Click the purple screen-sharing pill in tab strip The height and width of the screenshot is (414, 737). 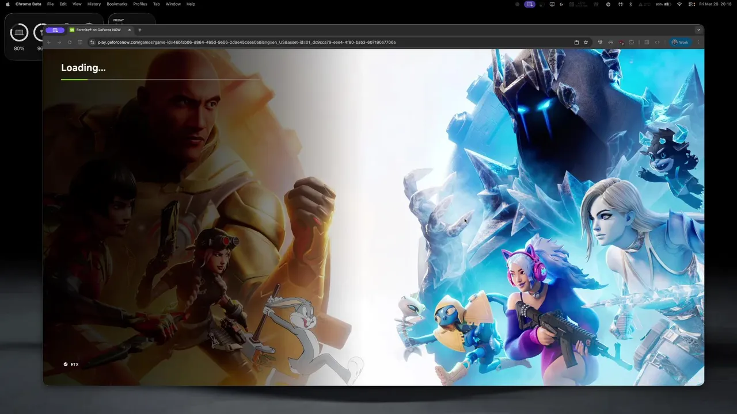55,30
